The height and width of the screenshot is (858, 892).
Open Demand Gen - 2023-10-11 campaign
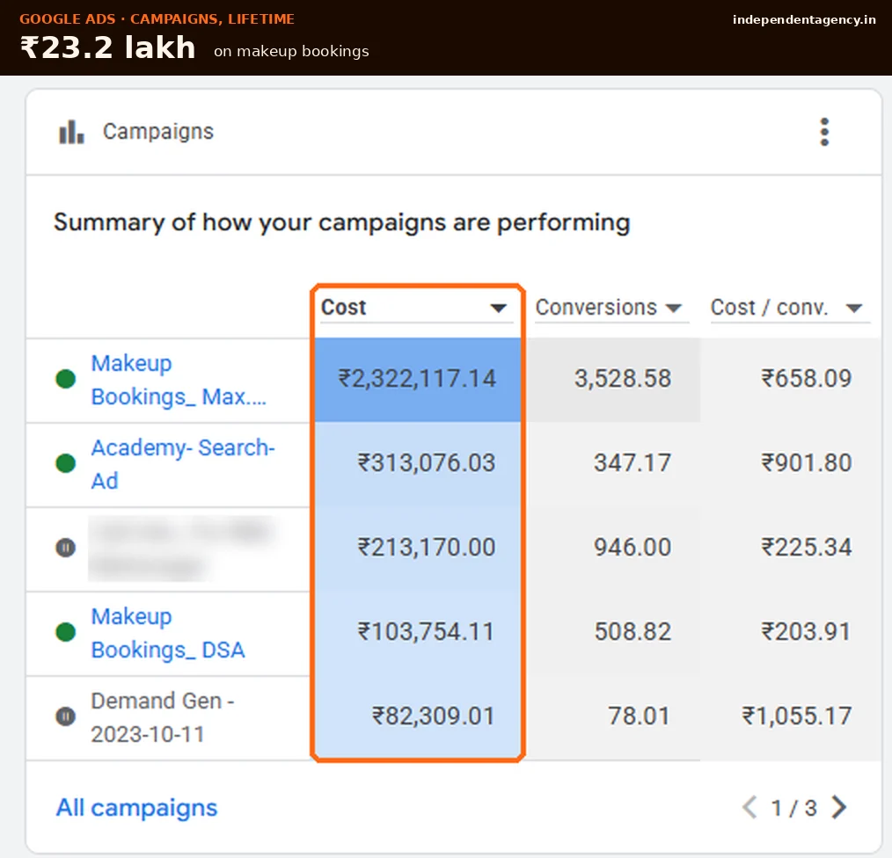163,717
